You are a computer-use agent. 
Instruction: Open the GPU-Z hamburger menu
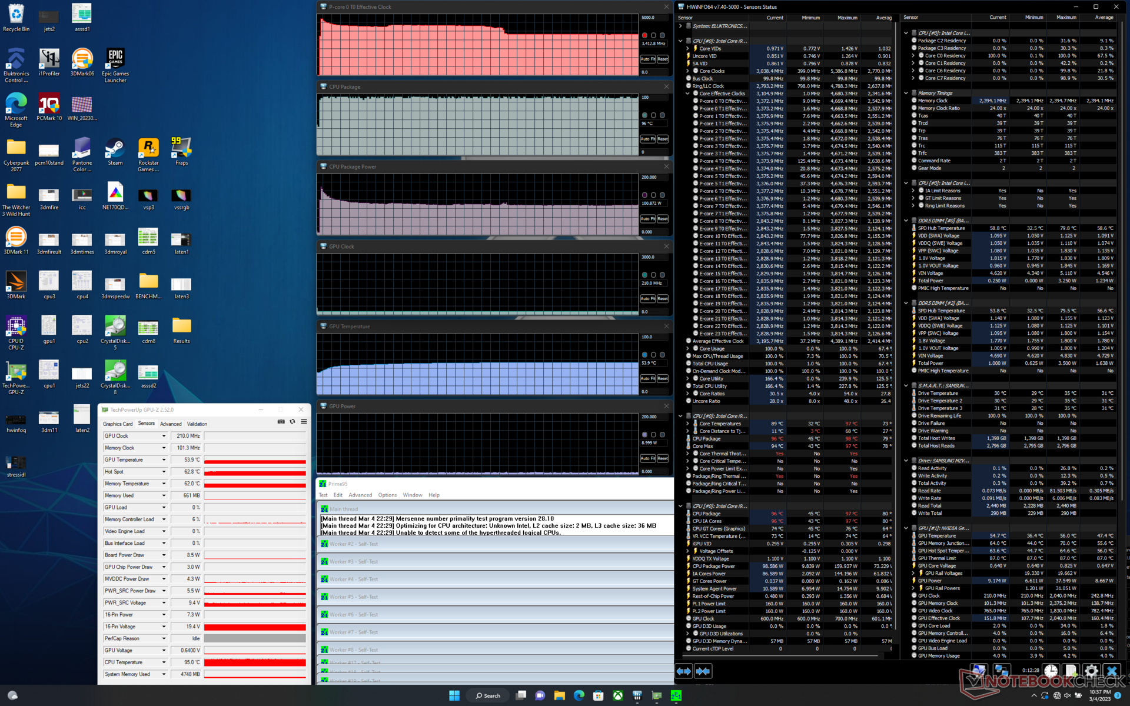tap(304, 422)
